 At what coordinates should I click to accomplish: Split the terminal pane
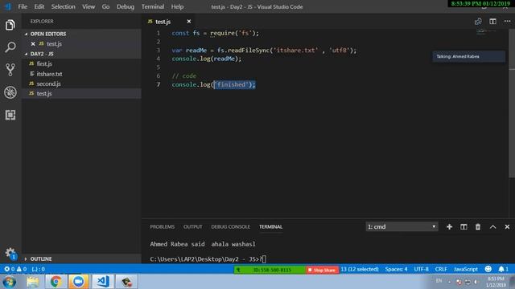pyautogui.click(x=463, y=226)
